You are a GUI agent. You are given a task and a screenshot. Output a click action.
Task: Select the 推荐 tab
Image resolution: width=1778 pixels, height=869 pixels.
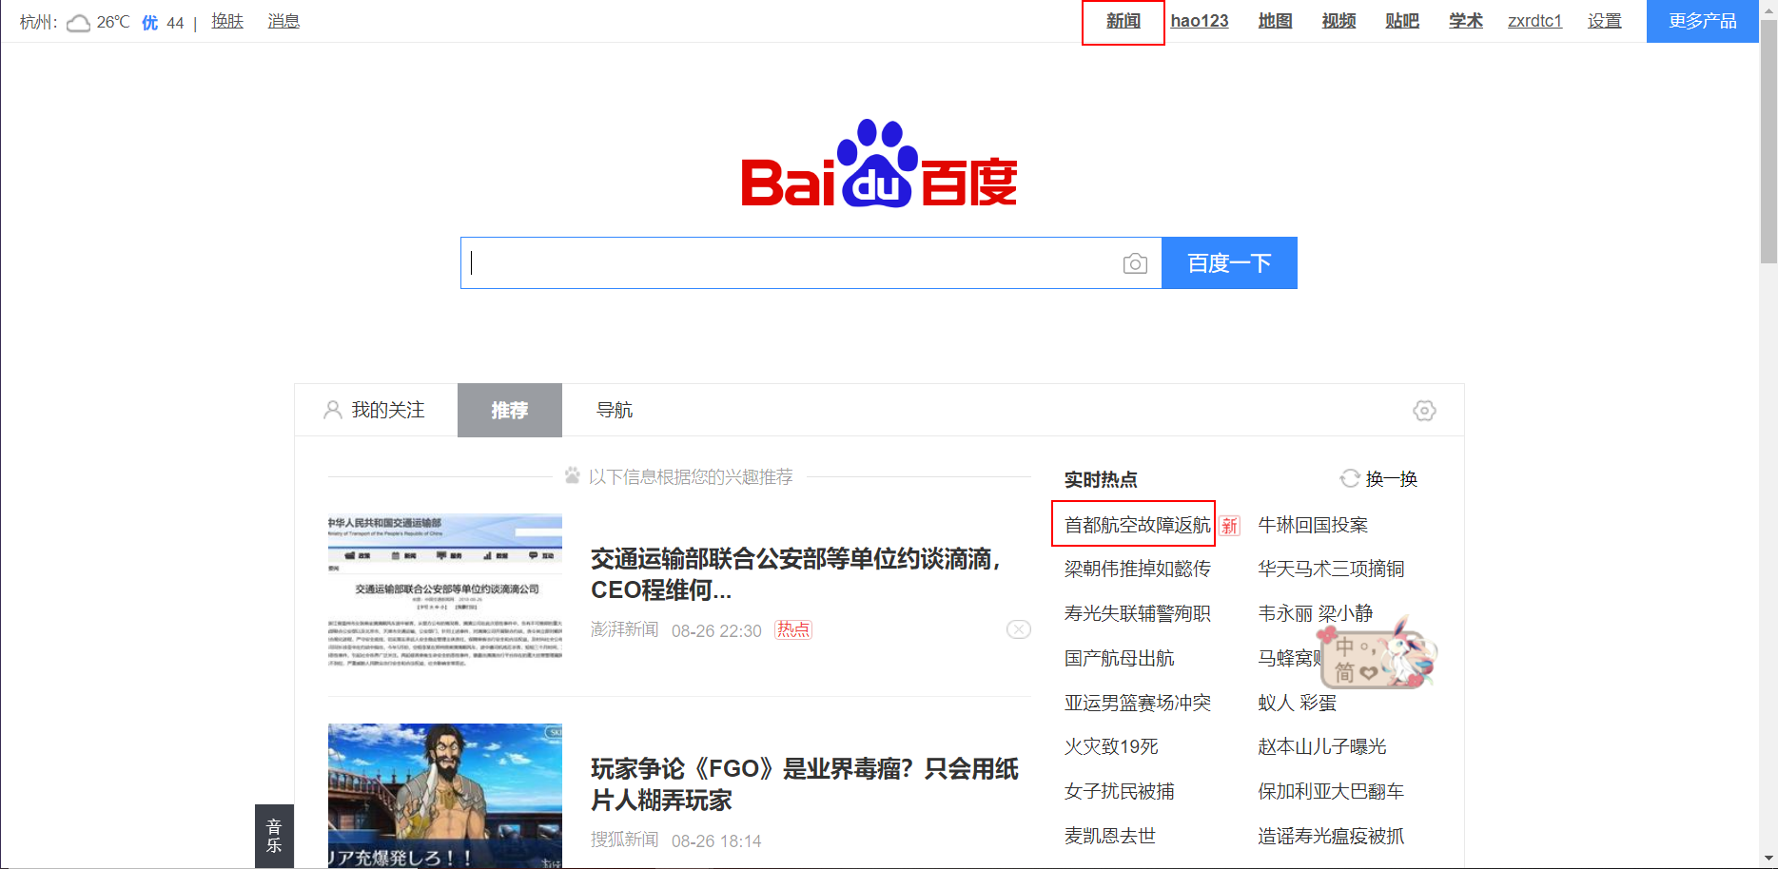coord(510,410)
